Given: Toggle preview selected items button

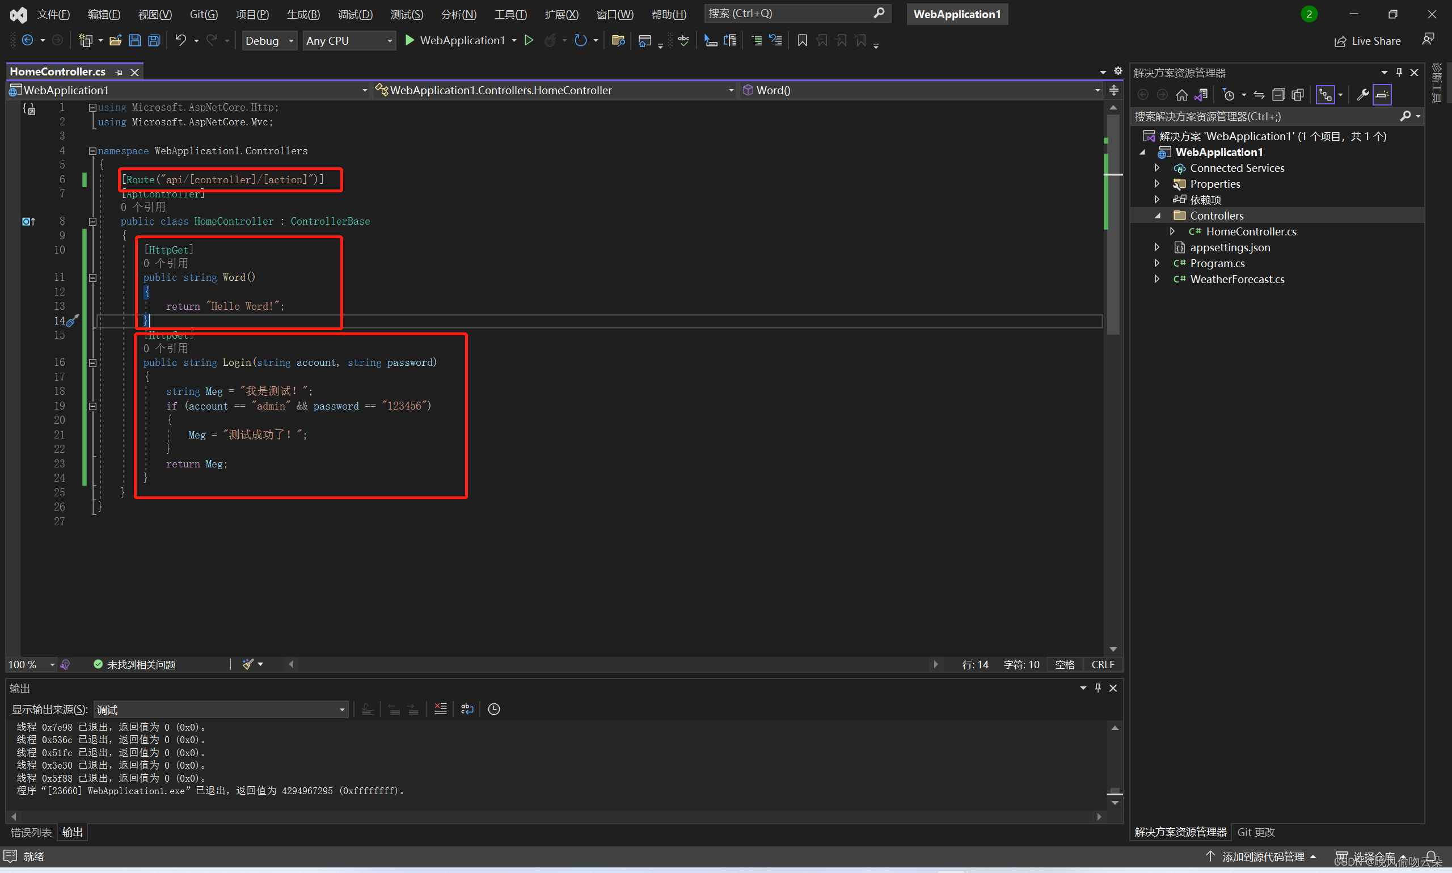Looking at the screenshot, I should (1382, 95).
